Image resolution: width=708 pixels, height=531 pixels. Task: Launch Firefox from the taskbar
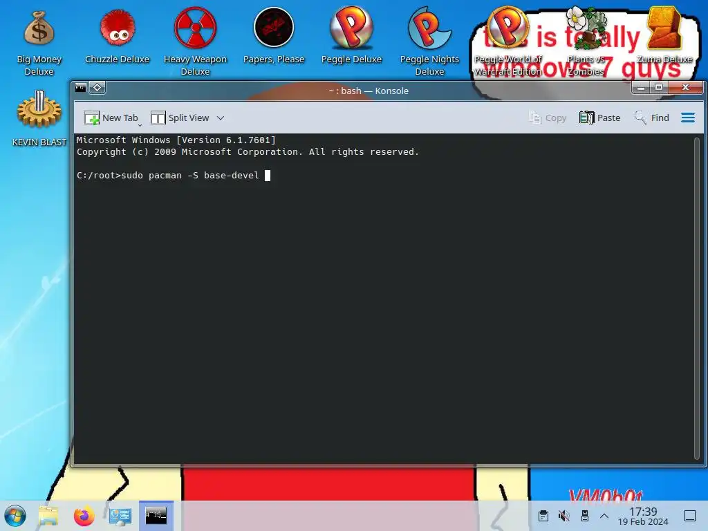[84, 516]
